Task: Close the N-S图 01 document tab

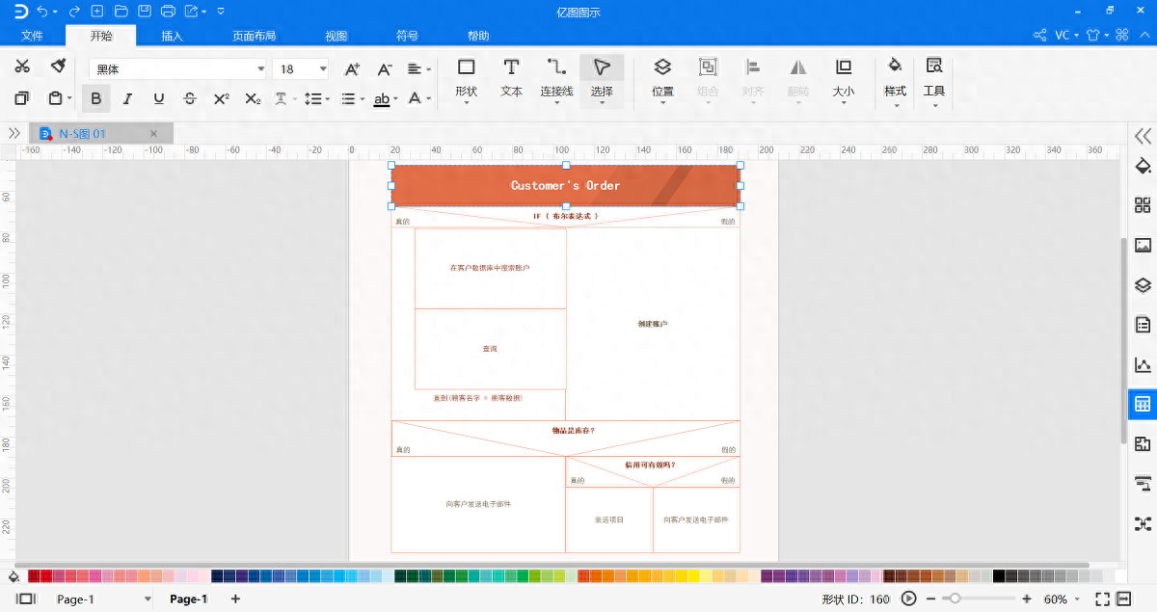Action: coord(153,134)
